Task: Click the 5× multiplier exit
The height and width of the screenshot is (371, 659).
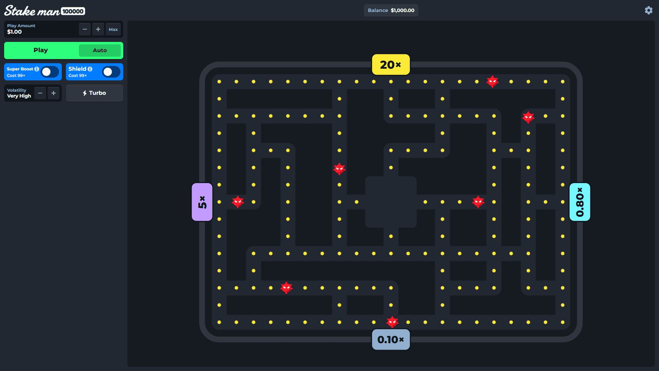Action: (202, 202)
